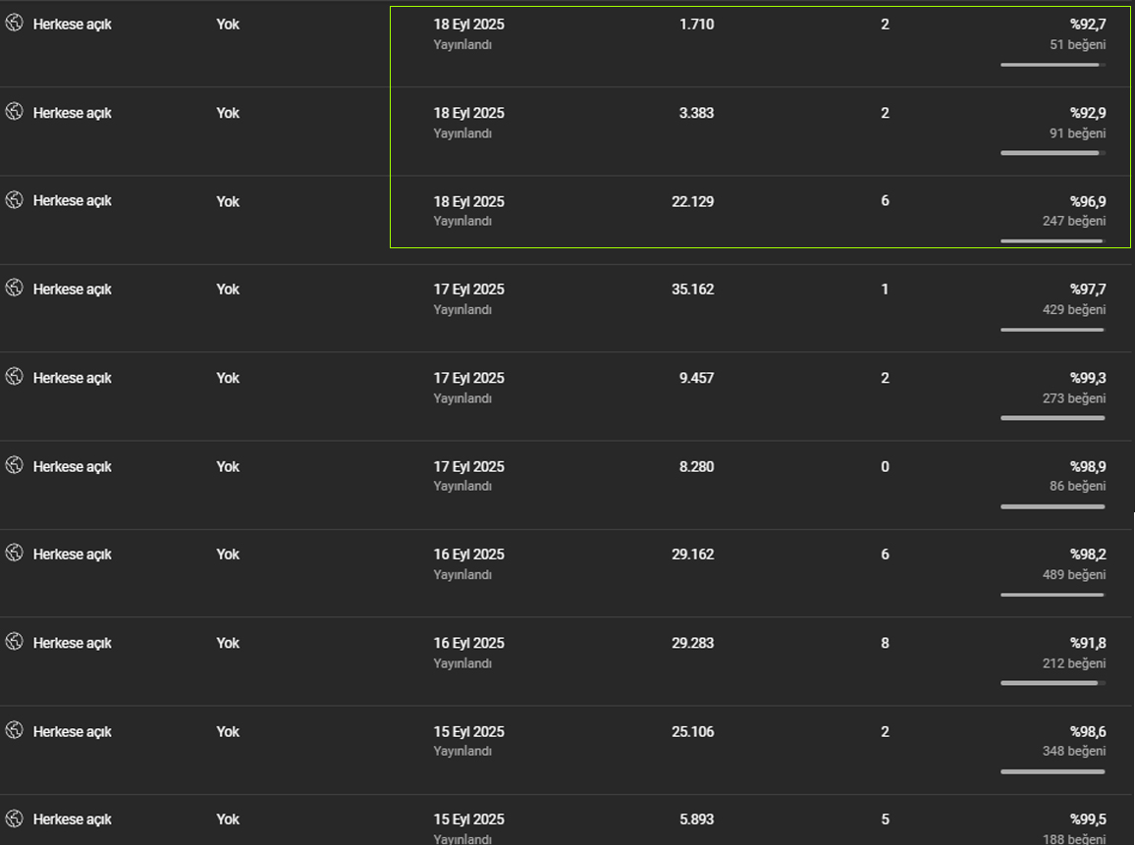Click '429 beğeni' likes text
This screenshot has height=845, width=1135.
coord(1074,310)
